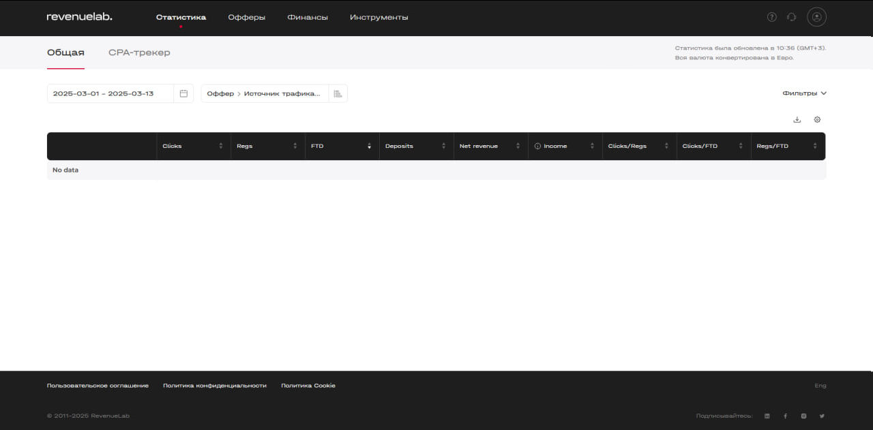
Task: Expand the Фильтры dropdown
Action: [804, 93]
